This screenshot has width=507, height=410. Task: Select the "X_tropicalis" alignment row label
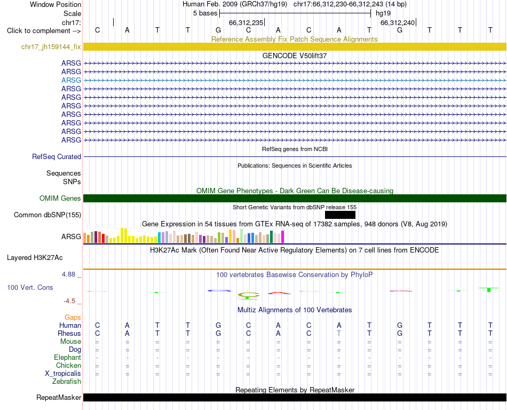63,374
